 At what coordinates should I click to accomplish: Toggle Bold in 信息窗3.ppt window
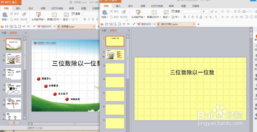(x=85, y=19)
